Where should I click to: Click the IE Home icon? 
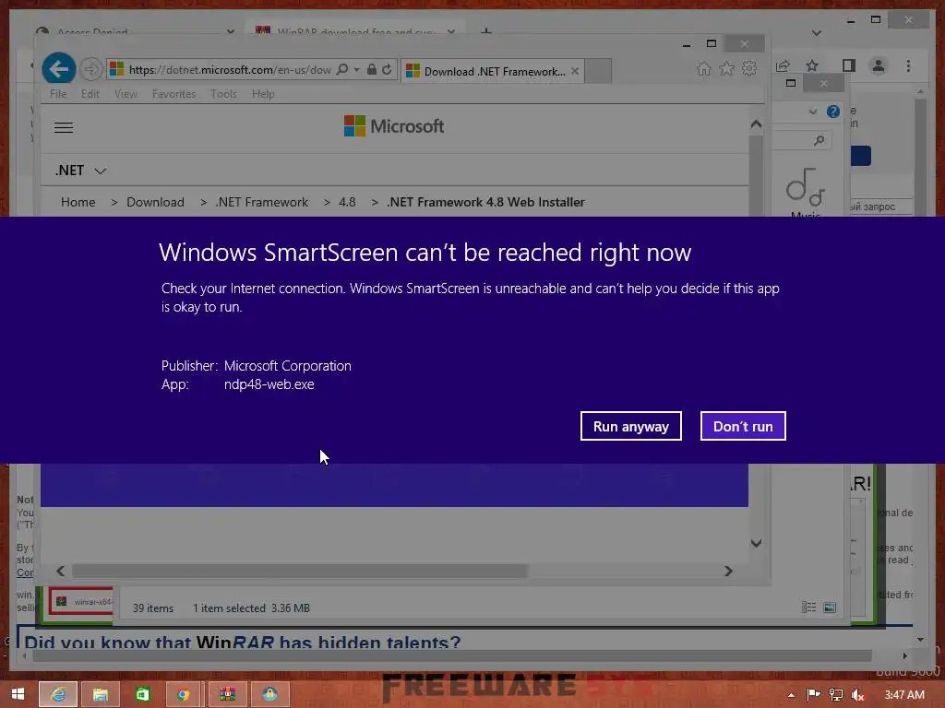[704, 68]
